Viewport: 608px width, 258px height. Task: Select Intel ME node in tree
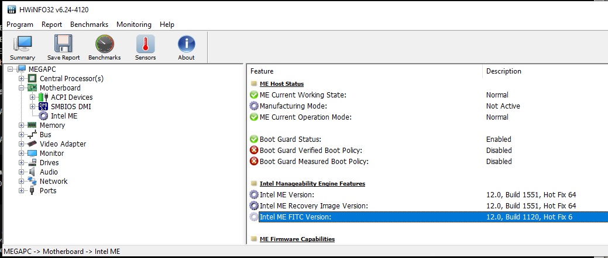pyautogui.click(x=63, y=116)
